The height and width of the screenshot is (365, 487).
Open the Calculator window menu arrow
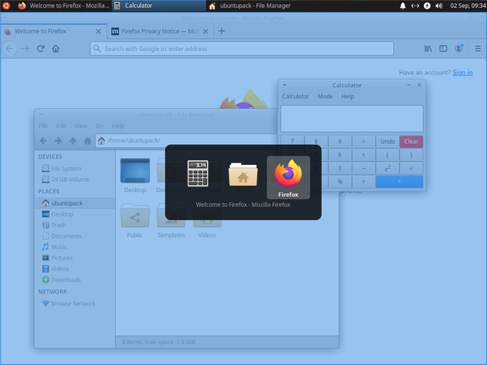tap(284, 85)
